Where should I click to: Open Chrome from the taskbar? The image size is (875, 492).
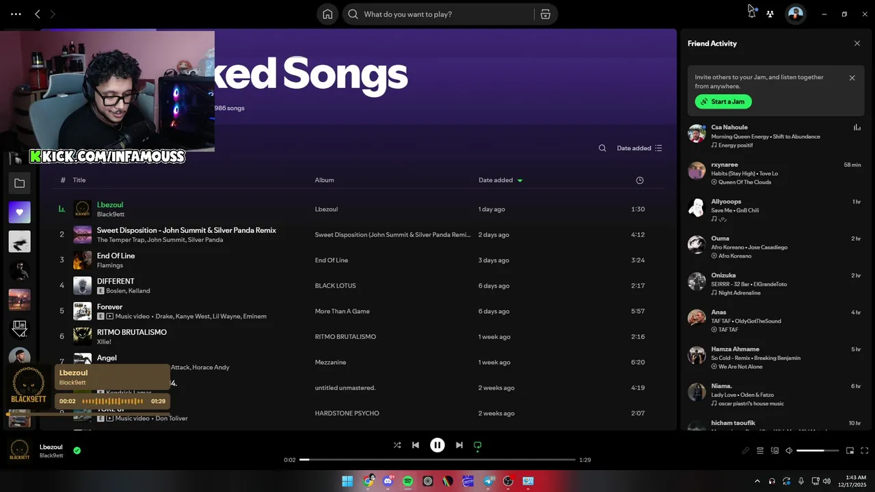point(368,481)
